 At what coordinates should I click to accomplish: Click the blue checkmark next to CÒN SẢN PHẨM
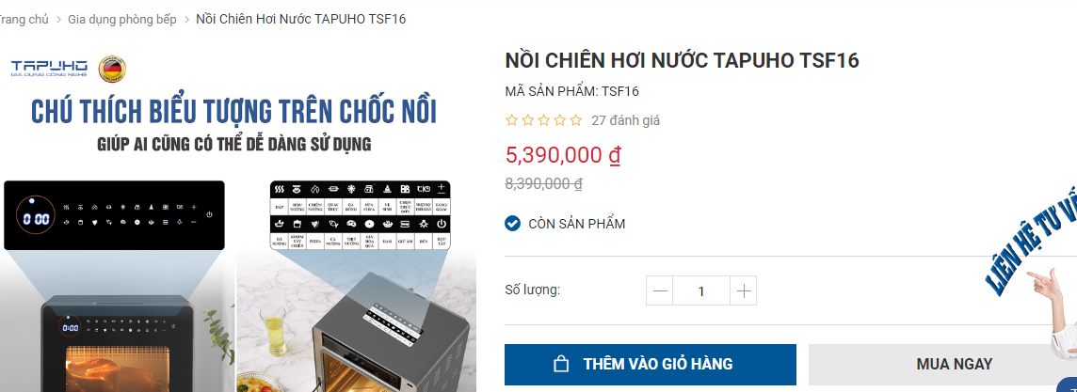click(x=512, y=224)
